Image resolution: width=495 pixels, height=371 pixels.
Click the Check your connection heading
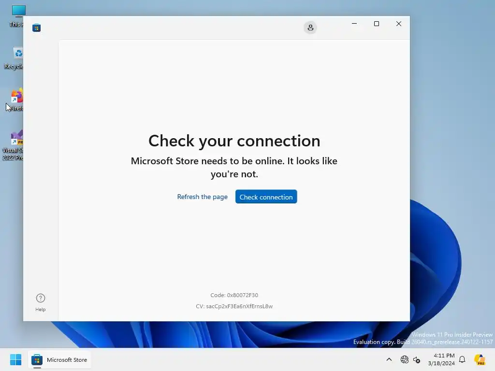234,141
